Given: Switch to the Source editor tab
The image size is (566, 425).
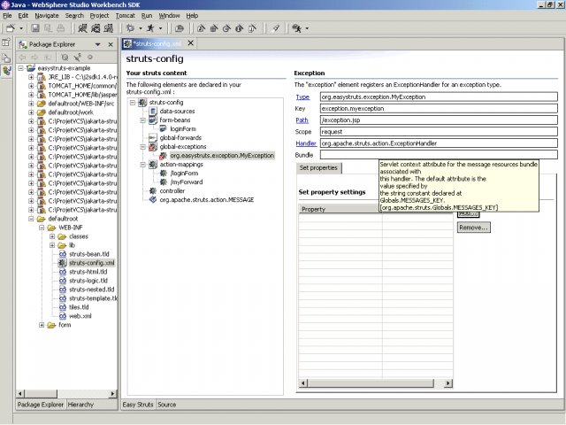Looking at the screenshot, I should [167, 405].
